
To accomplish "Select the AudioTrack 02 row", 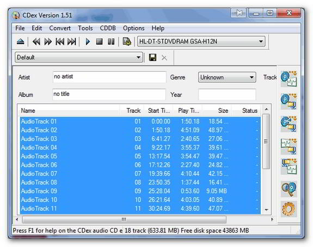I will (x=140, y=130).
